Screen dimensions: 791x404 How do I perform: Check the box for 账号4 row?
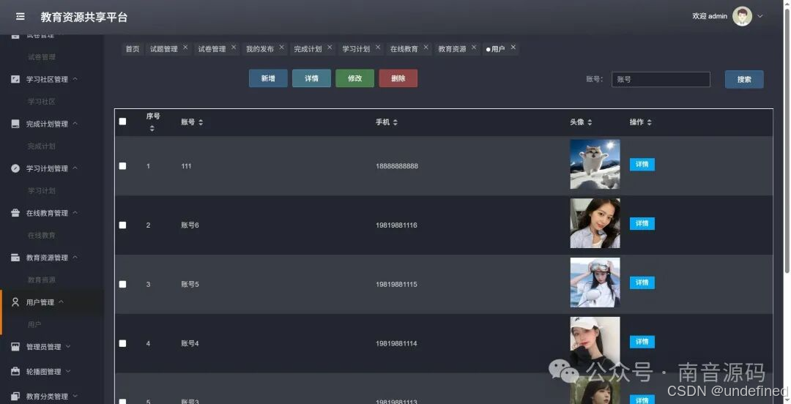[x=122, y=343]
